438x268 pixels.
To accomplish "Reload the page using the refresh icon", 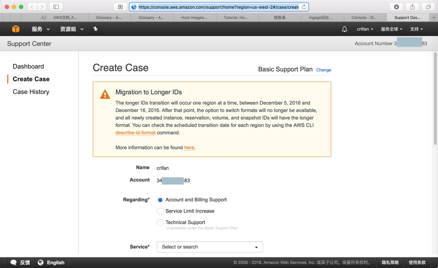I will [x=304, y=7].
